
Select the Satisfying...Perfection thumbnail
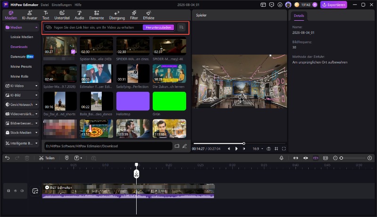(x=133, y=73)
